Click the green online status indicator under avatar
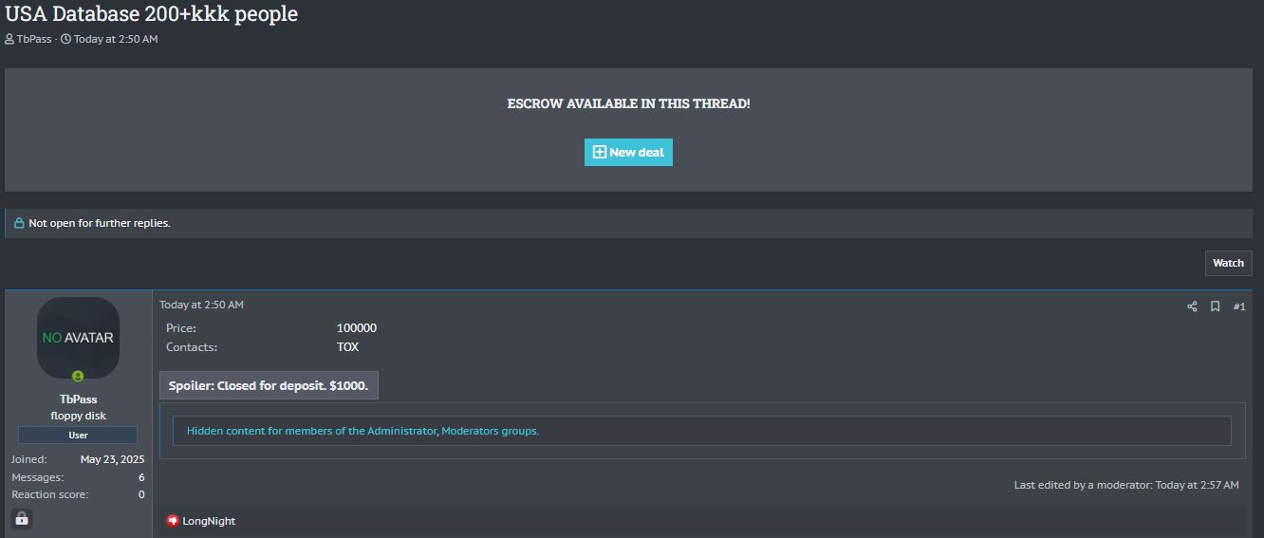This screenshot has height=538, width=1264. [78, 377]
